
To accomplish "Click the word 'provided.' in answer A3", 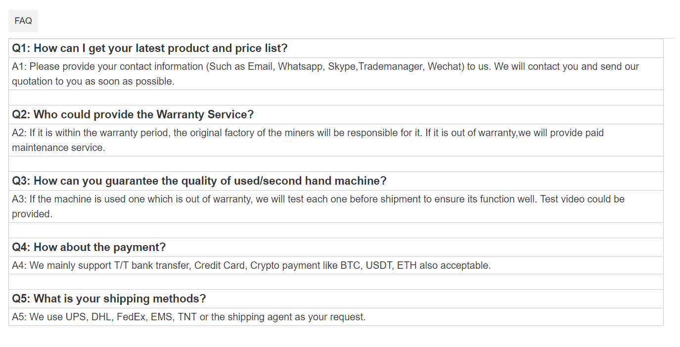I will (32, 214).
